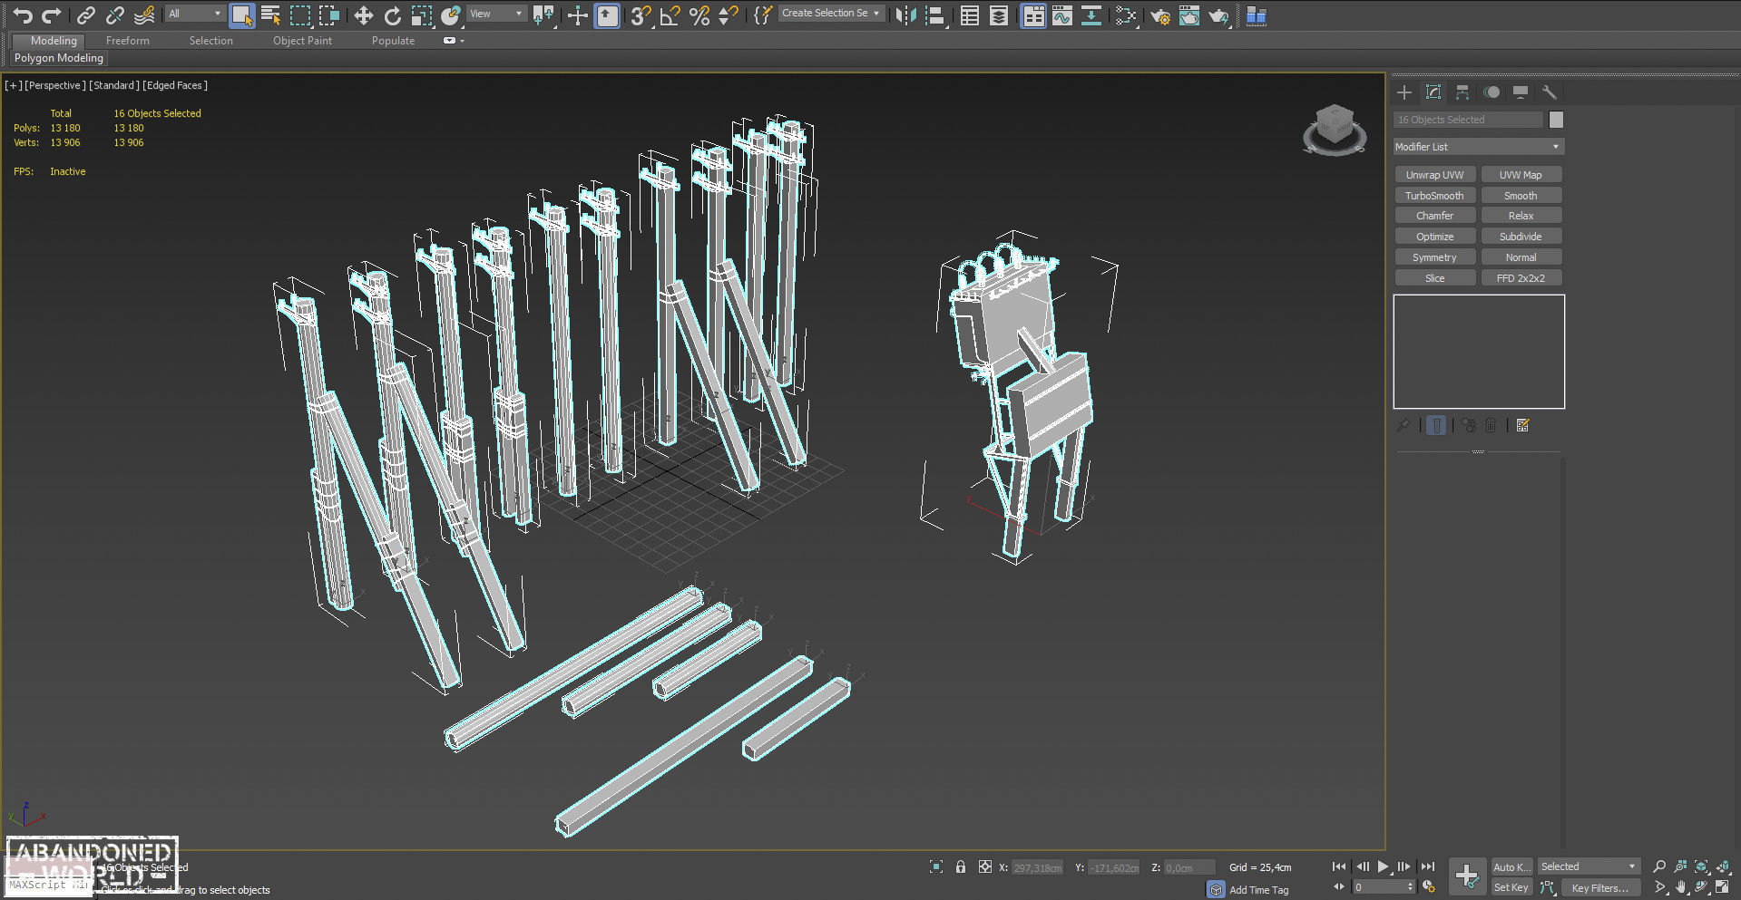Toggle Show End Result in modifier stack
The width and height of the screenshot is (1741, 900).
click(x=1436, y=425)
